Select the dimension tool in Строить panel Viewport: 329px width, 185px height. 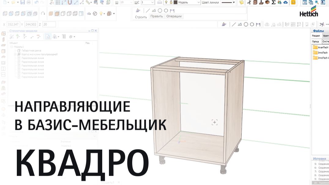pyautogui.click(x=172, y=10)
